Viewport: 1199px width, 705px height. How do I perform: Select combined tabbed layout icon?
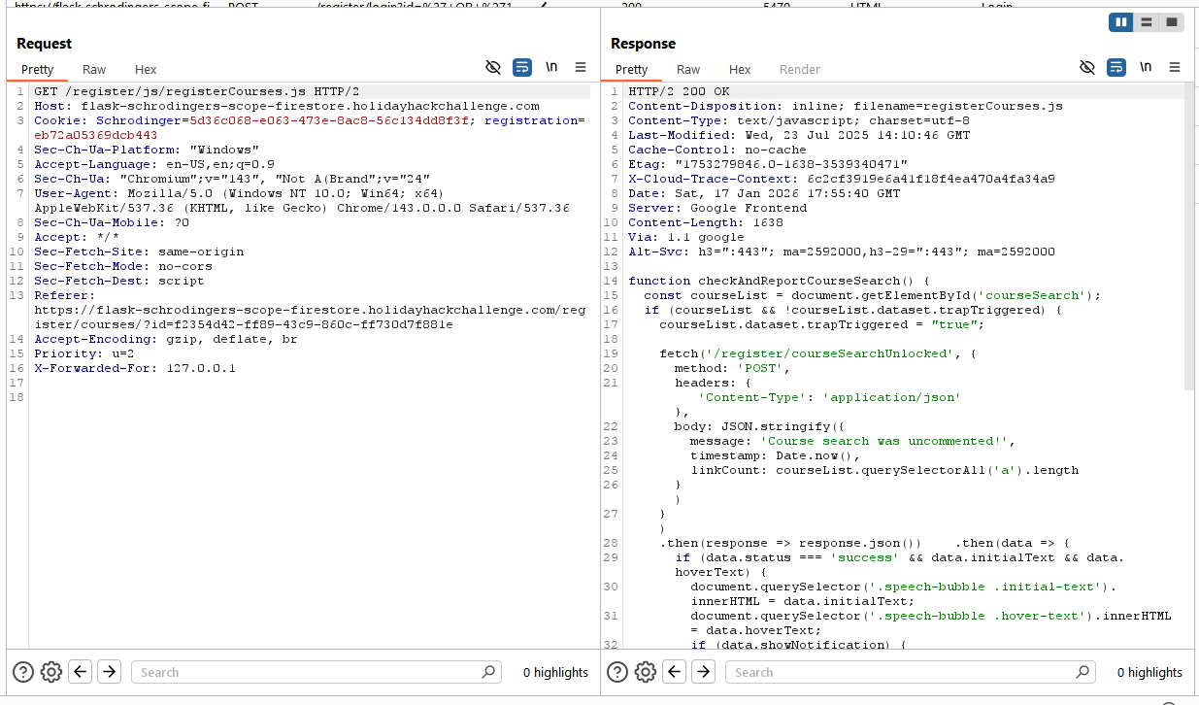coord(1172,21)
